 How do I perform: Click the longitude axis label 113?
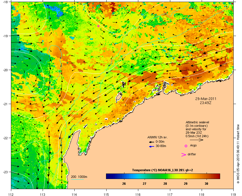[x=43, y=194]
